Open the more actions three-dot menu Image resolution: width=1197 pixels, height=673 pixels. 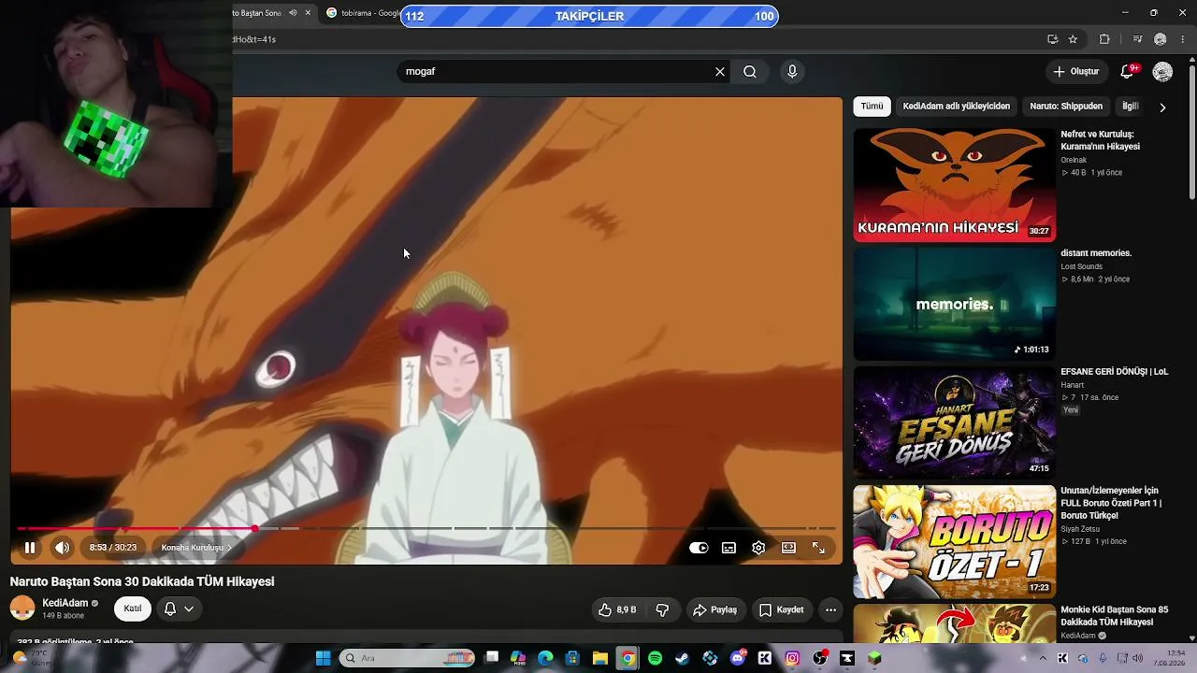(x=830, y=609)
